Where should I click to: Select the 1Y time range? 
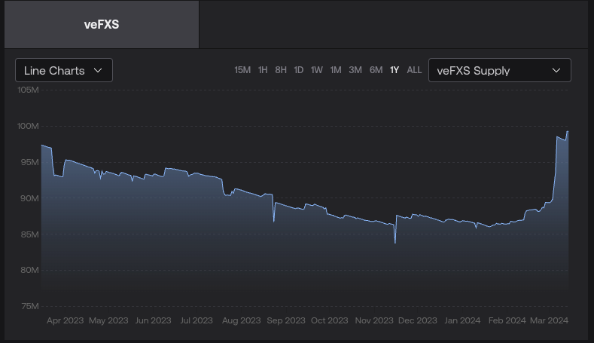(x=394, y=70)
